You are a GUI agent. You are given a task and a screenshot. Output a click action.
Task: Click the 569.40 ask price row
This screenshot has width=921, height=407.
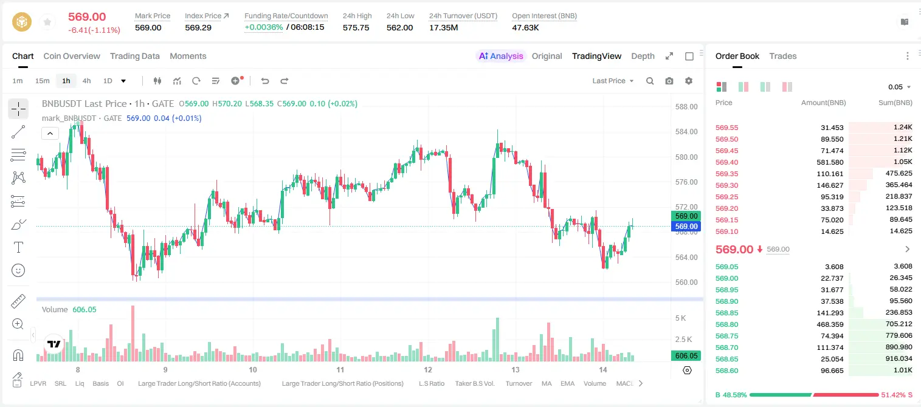pyautogui.click(x=813, y=162)
